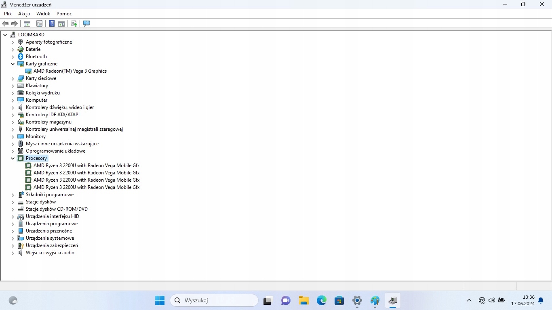552x310 pixels.
Task: Expand the Urządzenia systemowe category
Action: 13,238
